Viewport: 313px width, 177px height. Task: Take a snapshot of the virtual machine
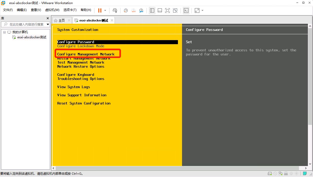pos(126,10)
